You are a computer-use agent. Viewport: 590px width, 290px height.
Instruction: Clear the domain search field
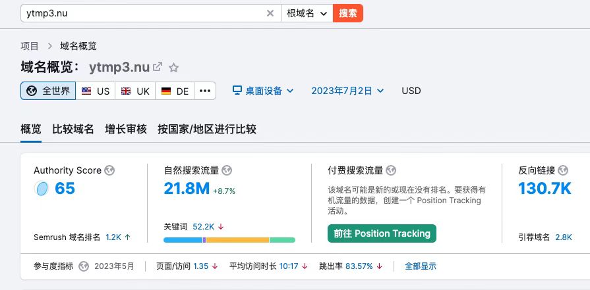270,13
